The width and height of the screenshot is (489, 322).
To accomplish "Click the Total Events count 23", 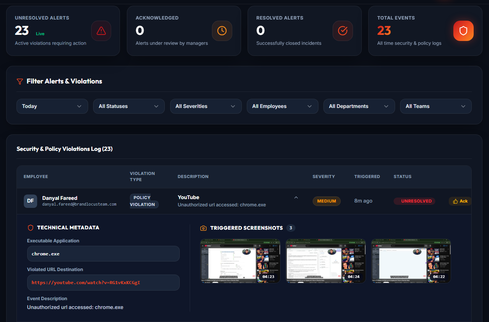I will point(384,30).
